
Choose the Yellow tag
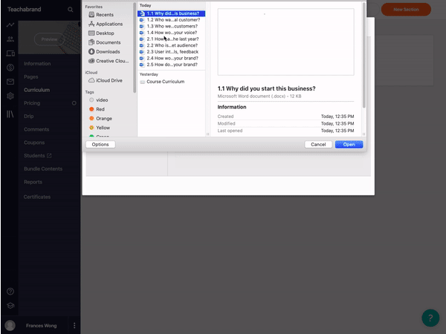(x=100, y=128)
